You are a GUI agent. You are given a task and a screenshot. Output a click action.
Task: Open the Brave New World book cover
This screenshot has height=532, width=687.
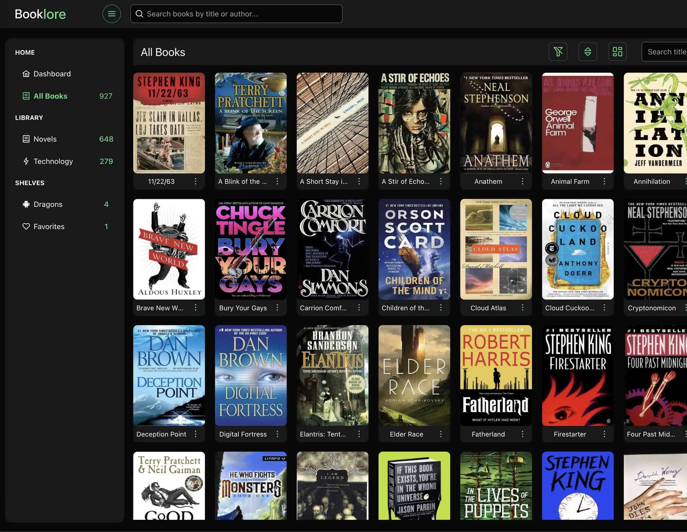tap(169, 249)
